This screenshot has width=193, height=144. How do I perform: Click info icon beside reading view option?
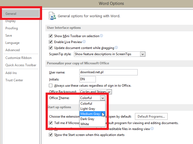[152, 129]
